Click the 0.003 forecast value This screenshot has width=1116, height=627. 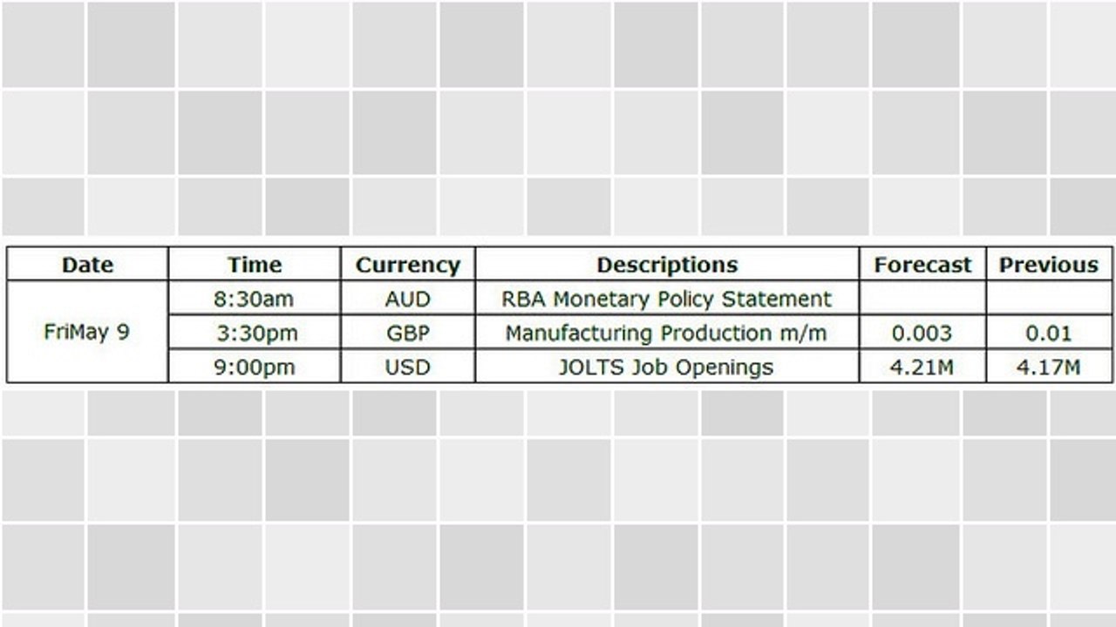click(922, 333)
